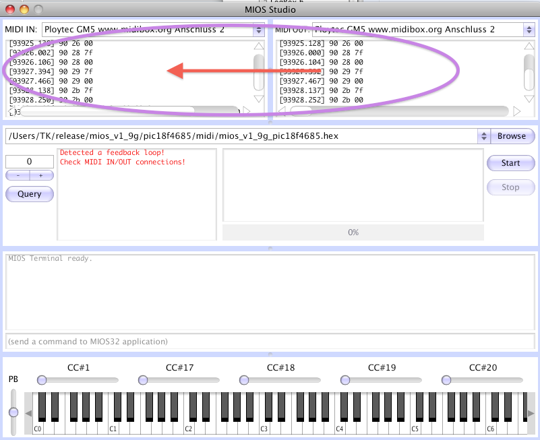Click the MIDI OUT monitor scroll-up arrow
540x440 pixels.
click(x=529, y=46)
